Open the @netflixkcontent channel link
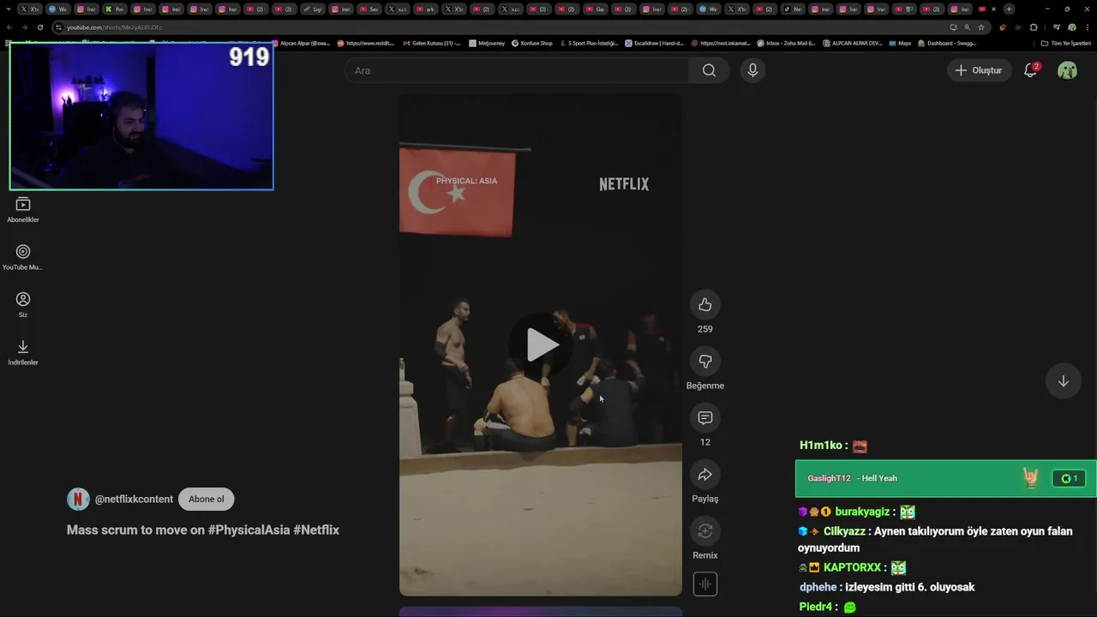The width and height of the screenshot is (1097, 617). point(134,499)
